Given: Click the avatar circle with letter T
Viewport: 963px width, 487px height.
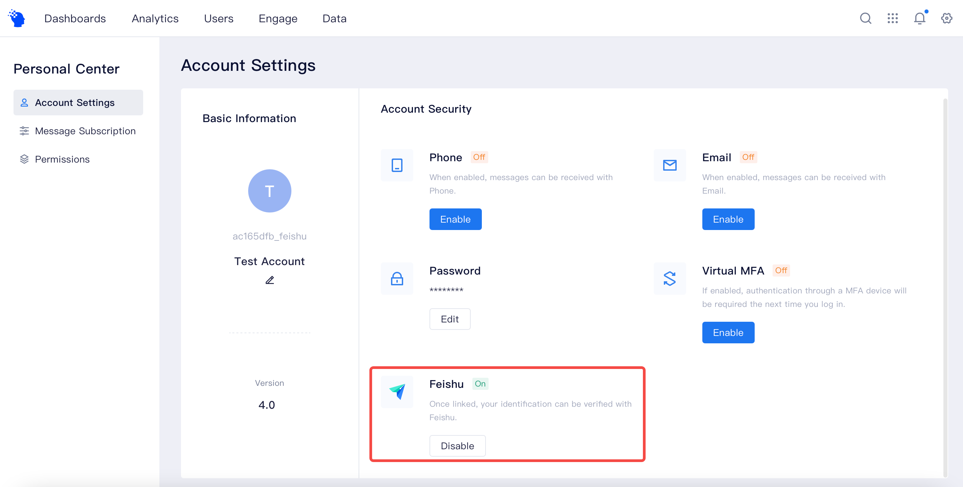Looking at the screenshot, I should pos(269,191).
